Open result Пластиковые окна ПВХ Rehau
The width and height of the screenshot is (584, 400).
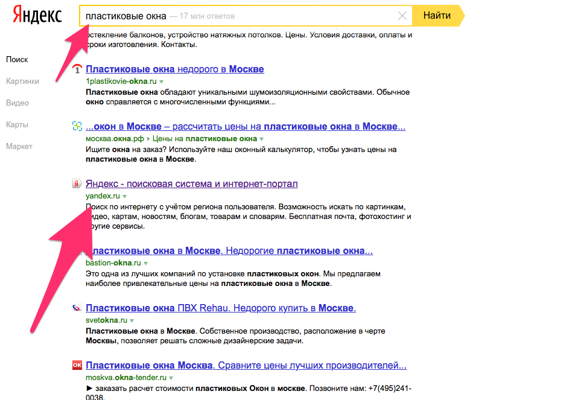221,308
